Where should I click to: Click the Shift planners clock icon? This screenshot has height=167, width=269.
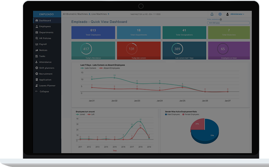pyautogui.click(x=36, y=68)
